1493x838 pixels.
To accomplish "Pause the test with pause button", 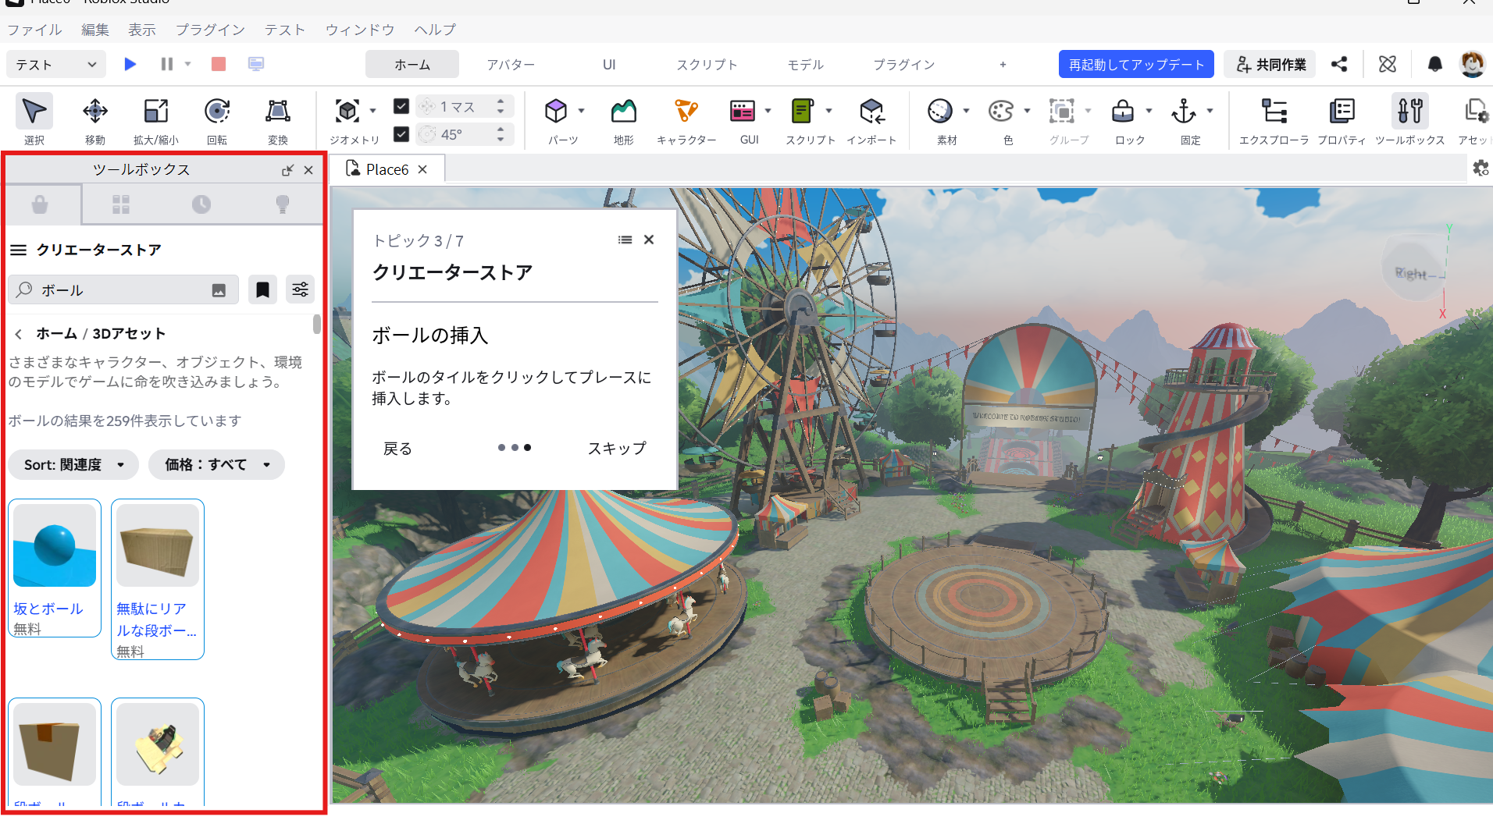I will tap(166, 64).
